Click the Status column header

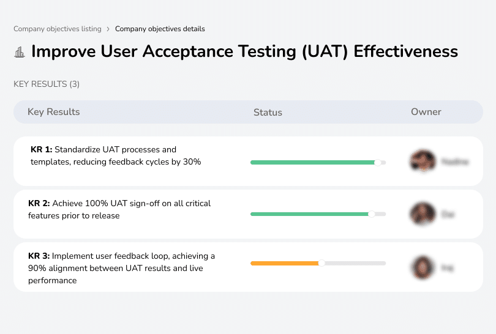pos(268,112)
